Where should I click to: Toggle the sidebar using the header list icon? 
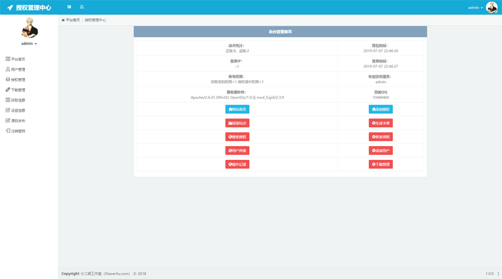pyautogui.click(x=69, y=7)
